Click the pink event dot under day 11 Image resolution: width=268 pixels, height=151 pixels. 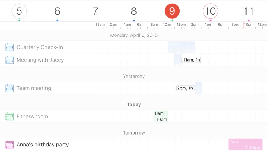pos(249,20)
